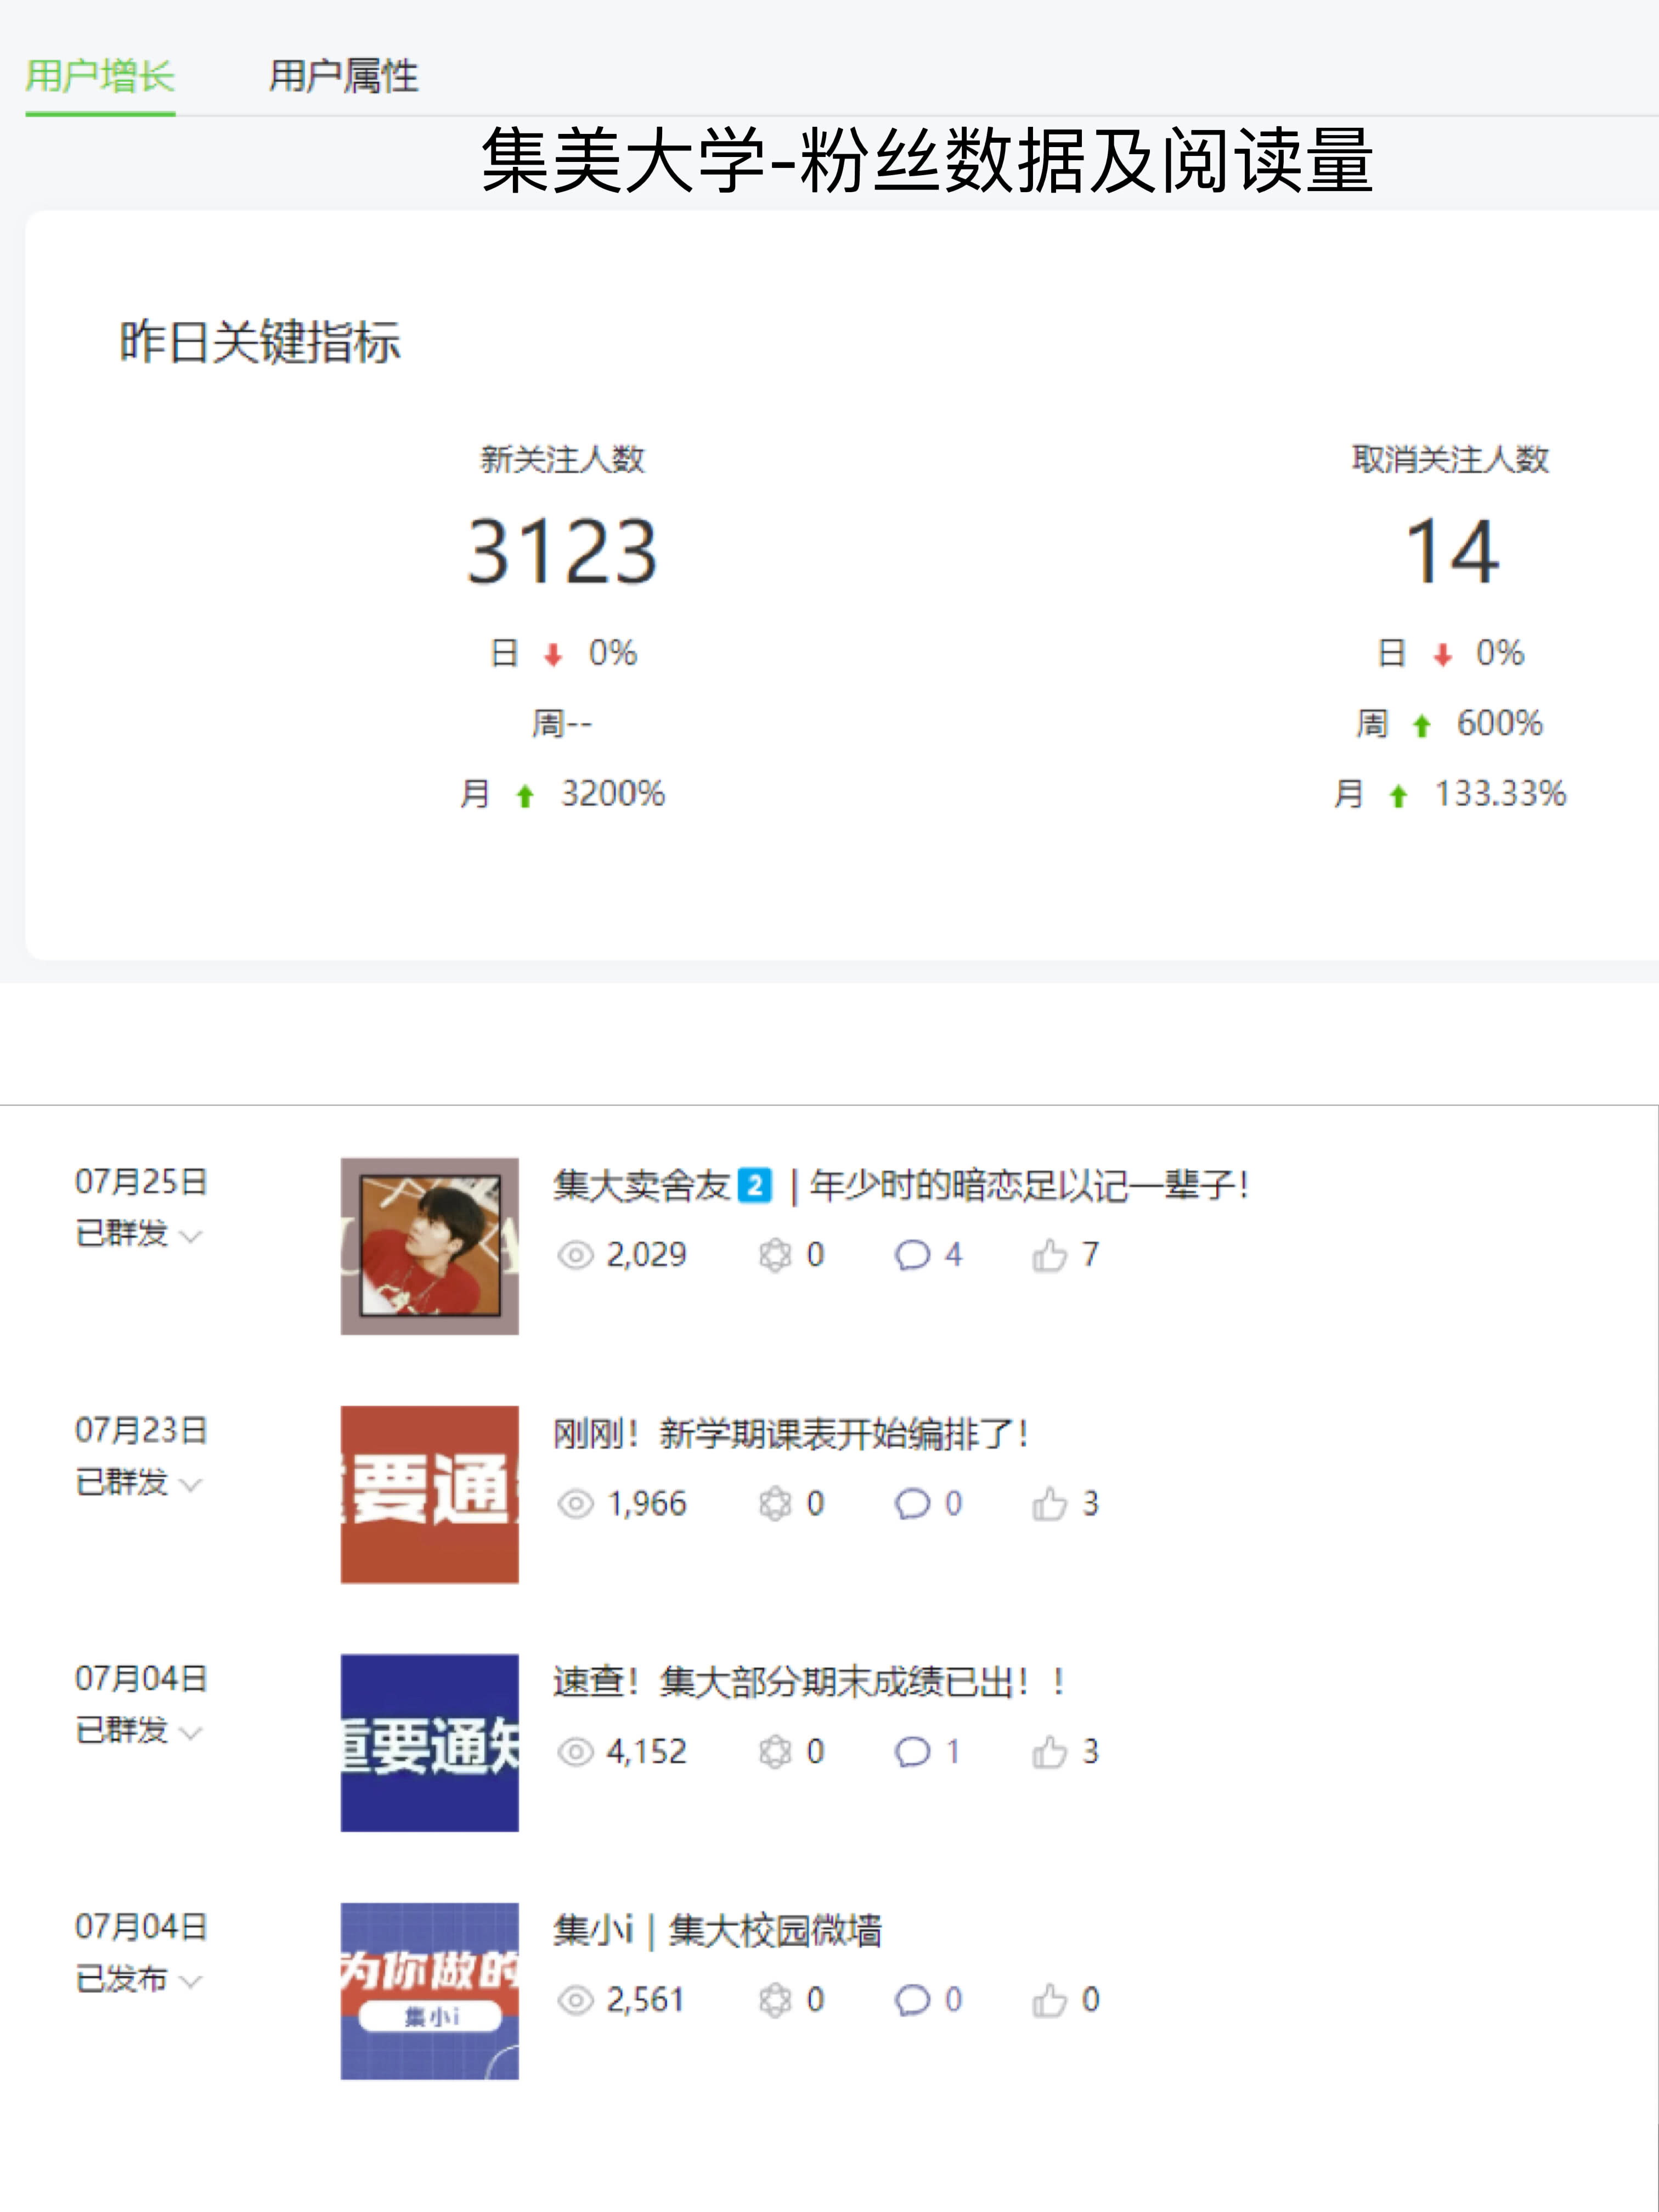1659x2212 pixels.
Task: Click the like icon for 新学期课表 article
Action: click(1049, 1503)
